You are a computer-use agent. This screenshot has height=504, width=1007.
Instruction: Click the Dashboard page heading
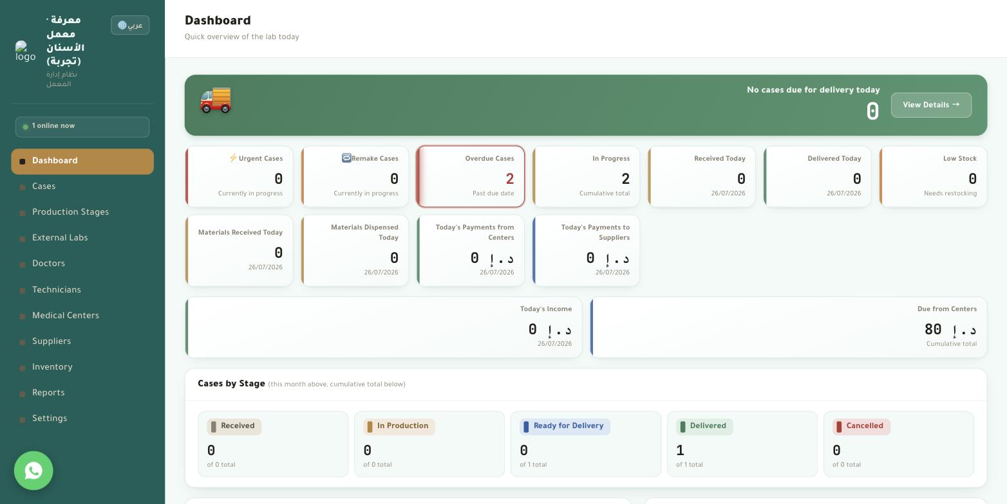tap(218, 21)
